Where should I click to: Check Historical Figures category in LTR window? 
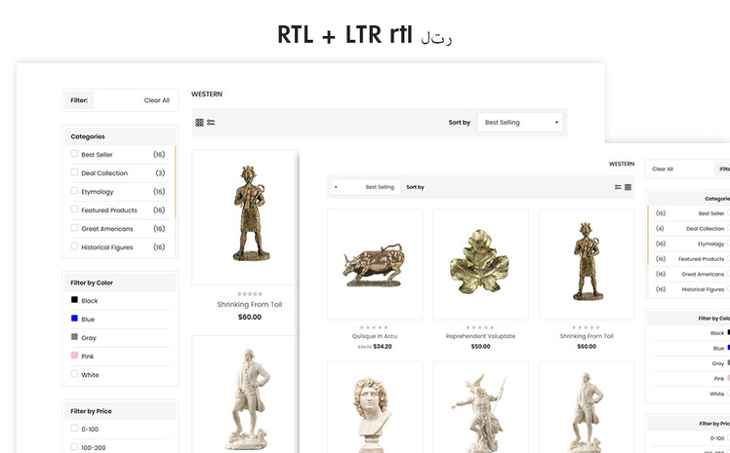coord(74,246)
